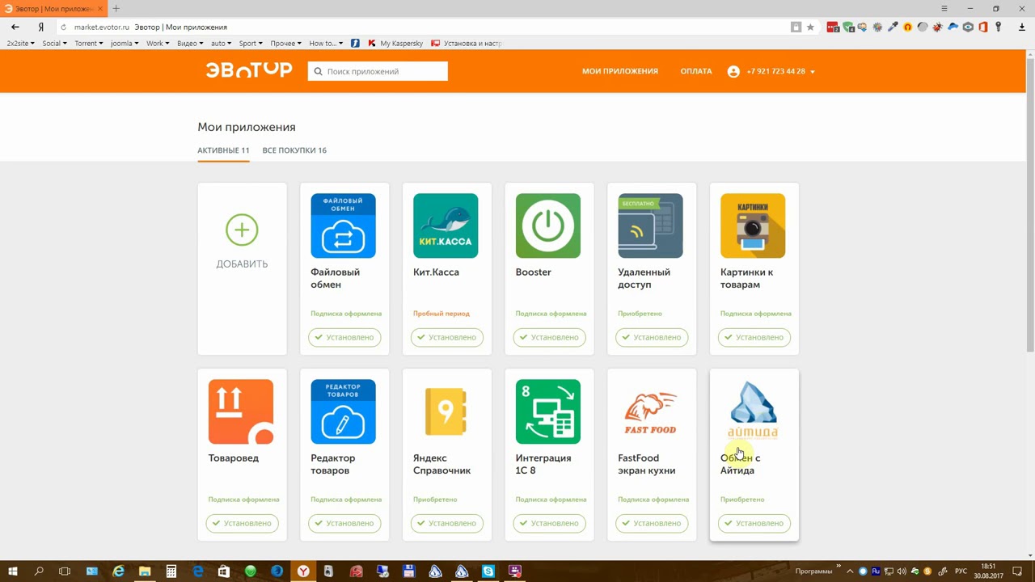
Task: Expand the How to... bookmarks folder
Action: (x=326, y=44)
